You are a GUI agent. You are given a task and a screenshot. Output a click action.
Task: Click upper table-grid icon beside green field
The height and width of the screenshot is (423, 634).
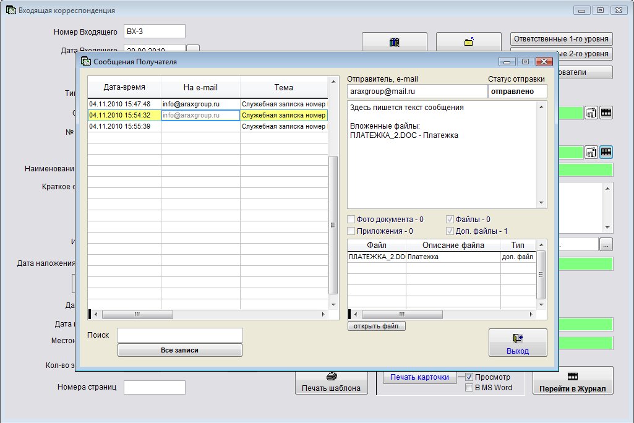pyautogui.click(x=606, y=113)
